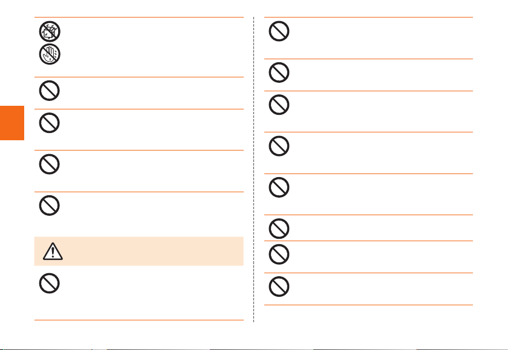The image size is (508, 350).
Task: Click the peach caution banner background
Action: (x=138, y=251)
